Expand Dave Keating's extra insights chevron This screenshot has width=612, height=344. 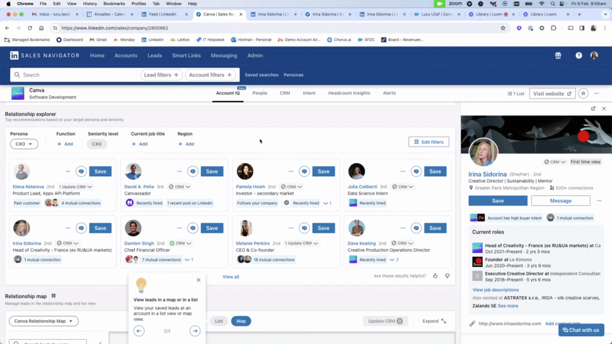point(394,260)
